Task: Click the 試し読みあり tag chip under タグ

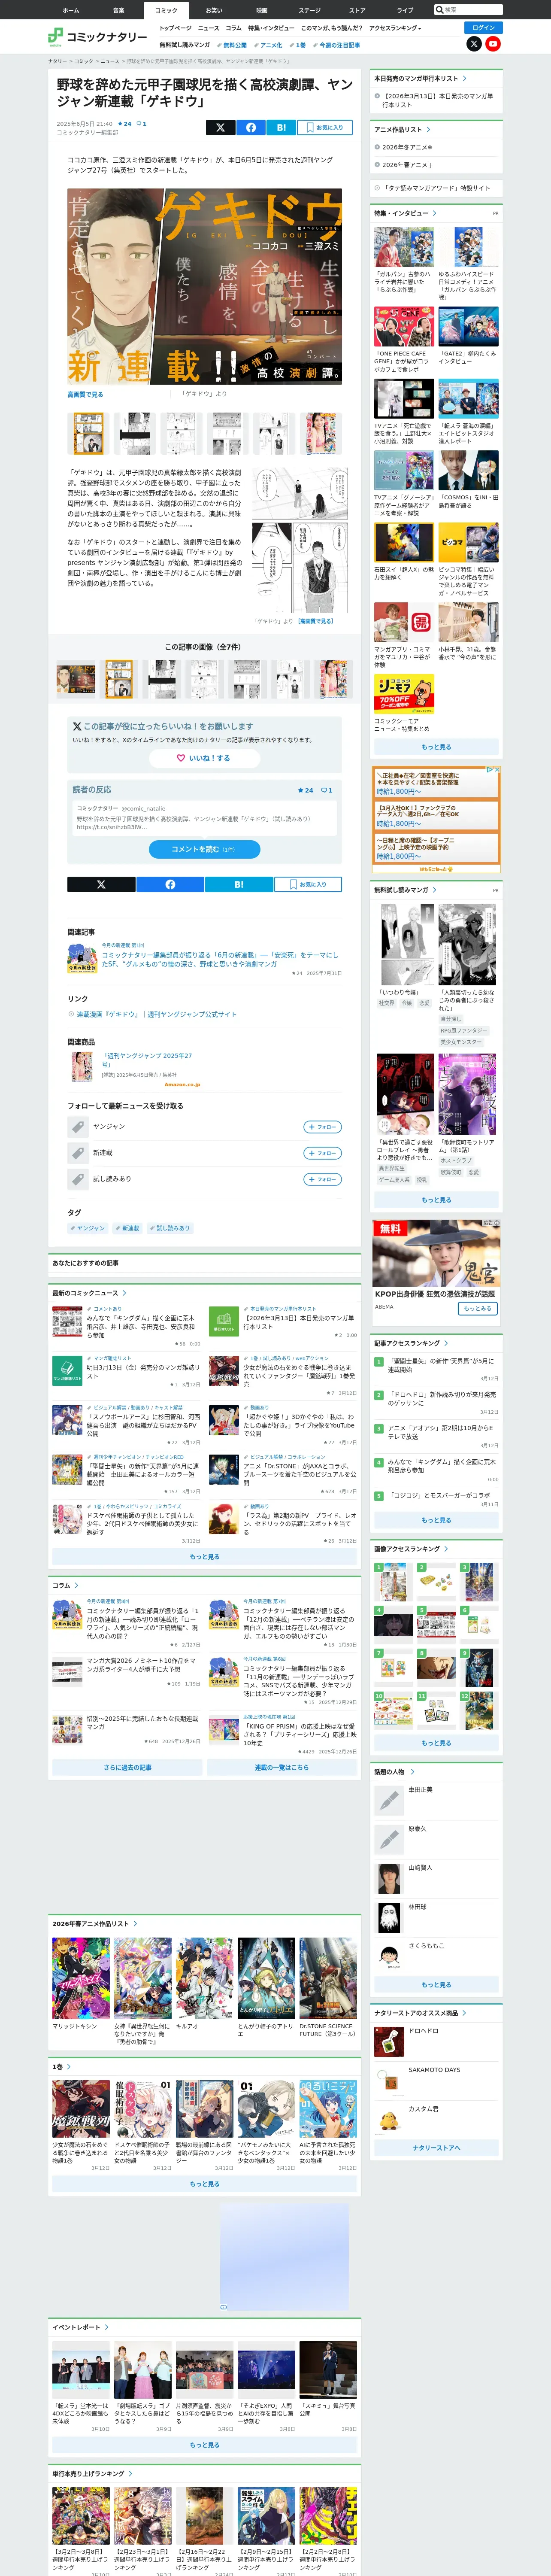Action: pos(169,1228)
